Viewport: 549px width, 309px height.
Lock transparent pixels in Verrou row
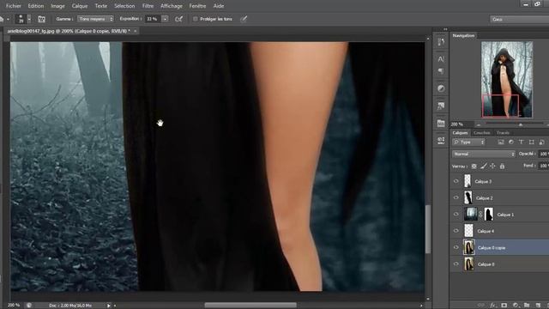(474, 167)
